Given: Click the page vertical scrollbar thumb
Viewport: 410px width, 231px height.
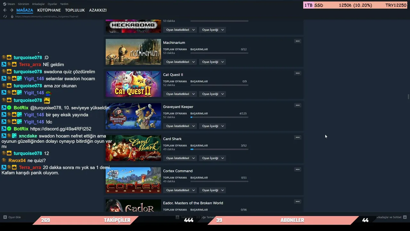Looking at the screenshot, I should click(408, 97).
